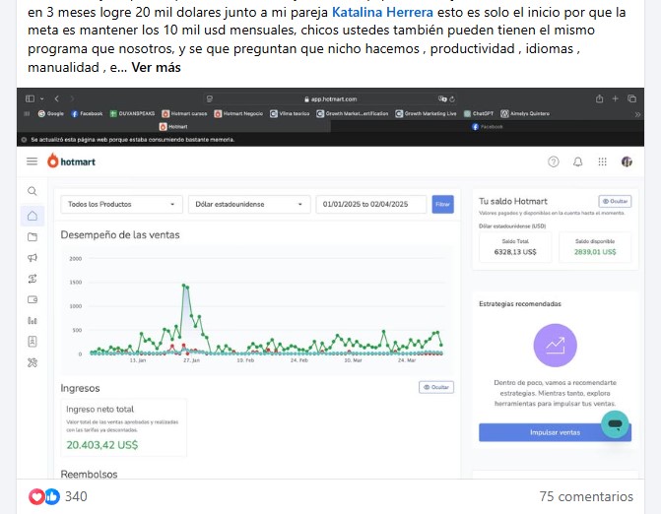661x514 pixels.
Task: Open the Almelys Quintero bookmark
Action: 525,113
